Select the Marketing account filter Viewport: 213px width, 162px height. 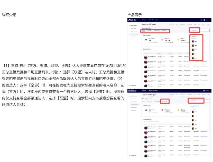click(156, 31)
